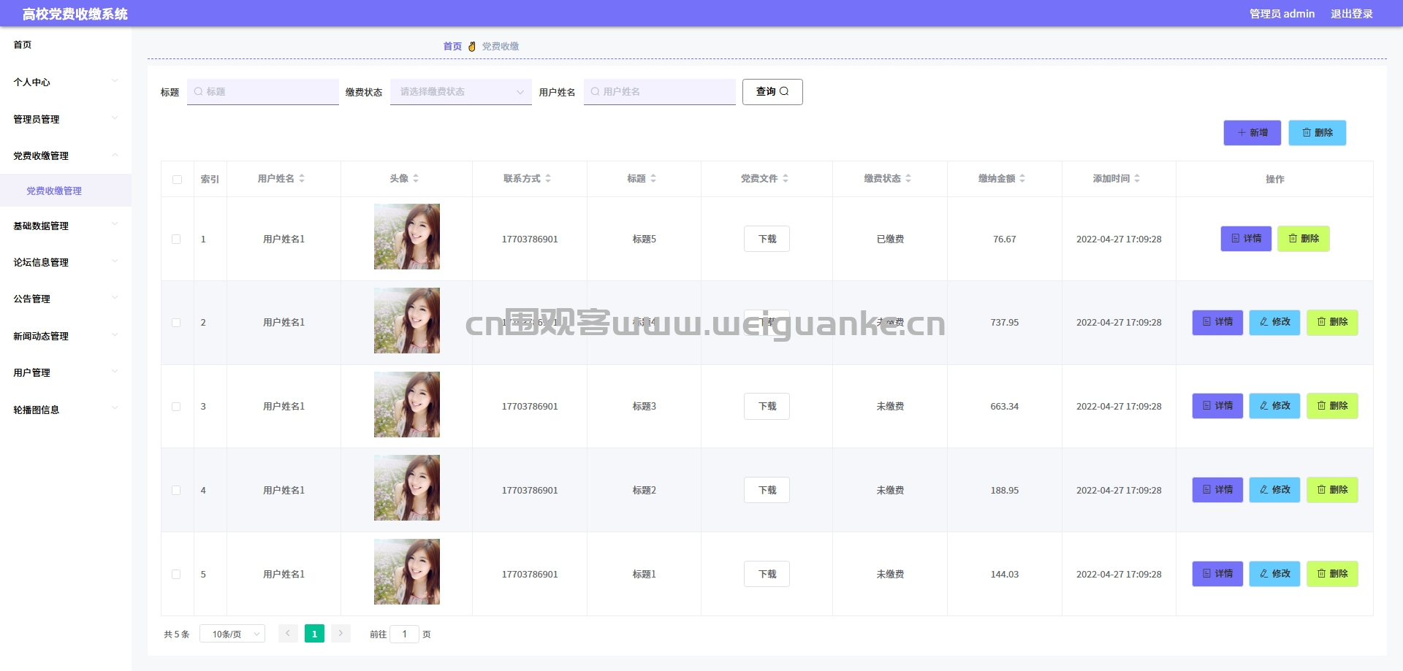
Task: Click 删除 for row with 737.95
Action: (x=1332, y=322)
